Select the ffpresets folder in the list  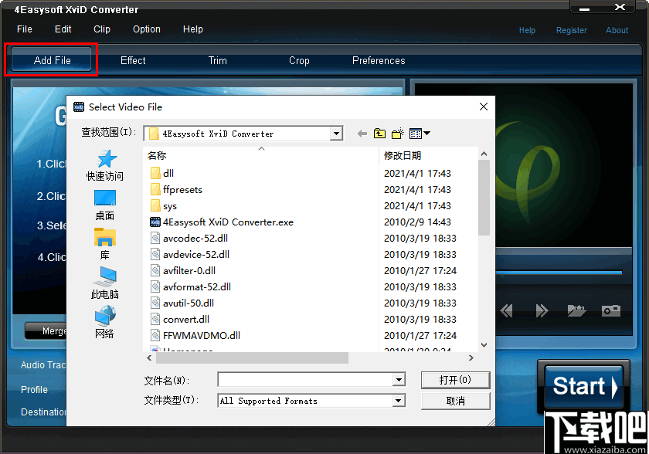[x=183, y=189]
